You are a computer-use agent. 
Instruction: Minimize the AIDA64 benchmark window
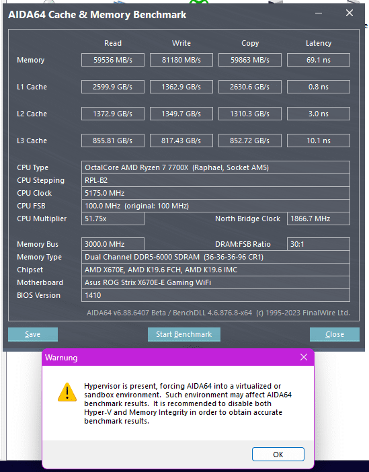tap(319, 13)
